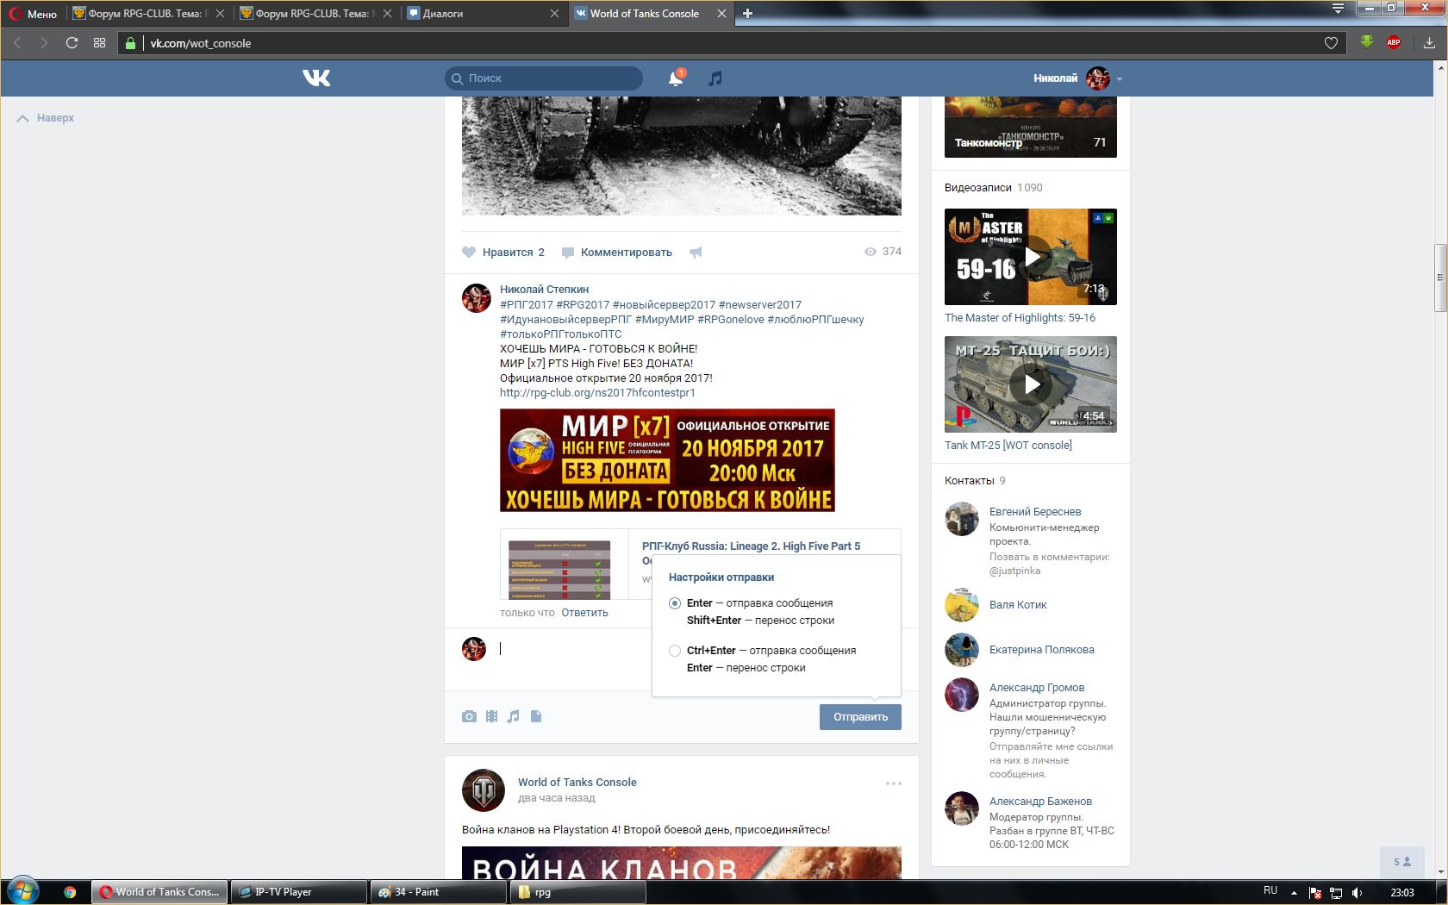Click the VK logo in the header
This screenshot has height=905, width=1448.
click(x=316, y=78)
